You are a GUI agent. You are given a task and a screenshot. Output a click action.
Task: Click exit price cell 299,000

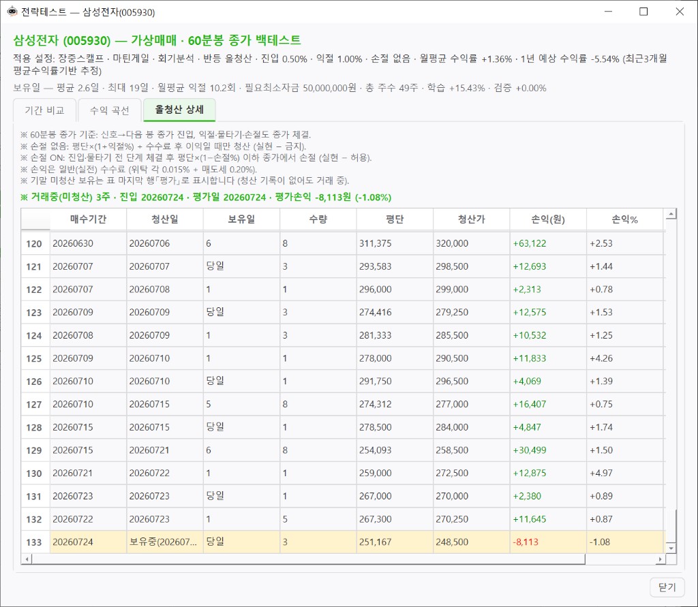472,290
